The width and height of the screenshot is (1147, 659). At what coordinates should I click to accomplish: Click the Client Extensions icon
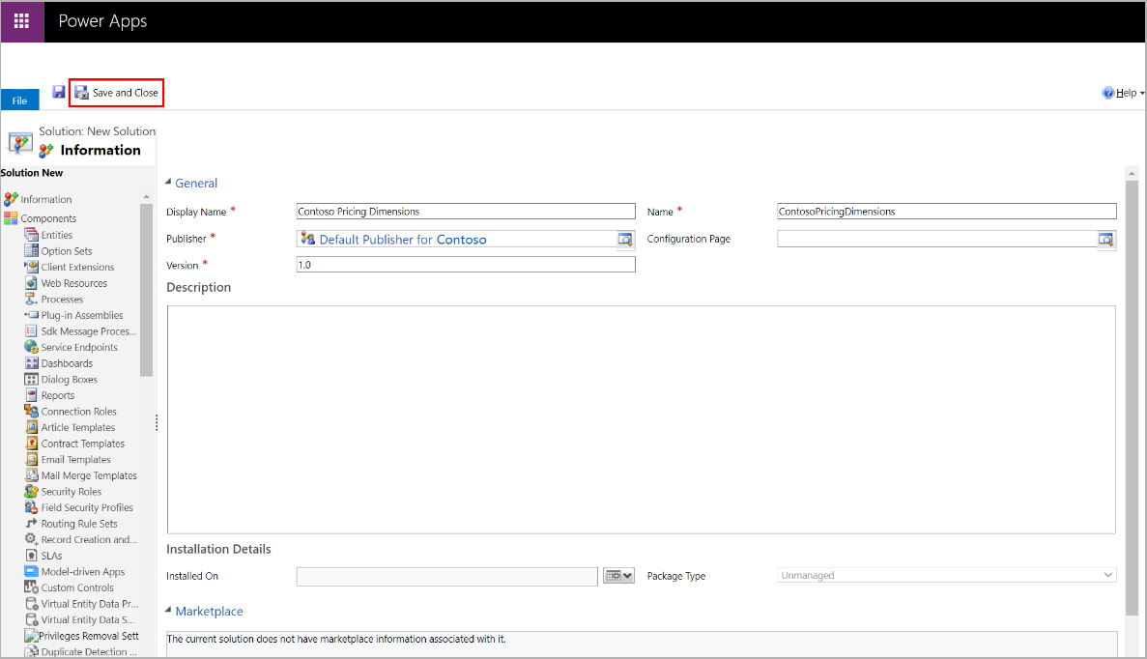tap(32, 267)
